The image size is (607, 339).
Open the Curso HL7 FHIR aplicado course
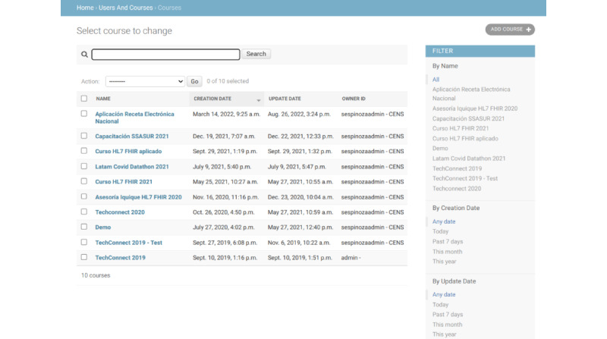click(x=128, y=152)
